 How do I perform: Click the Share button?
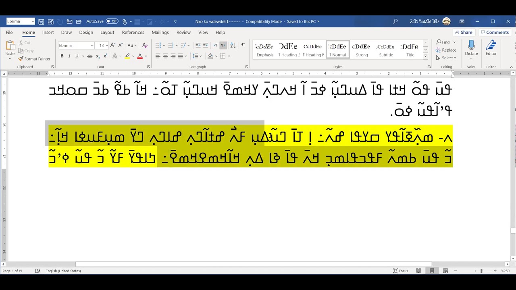coord(463,32)
